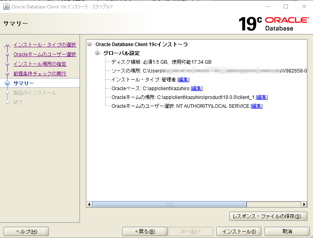Click レスポンス・ファイルの保存 button
The height and width of the screenshot is (238, 313).
point(269,216)
